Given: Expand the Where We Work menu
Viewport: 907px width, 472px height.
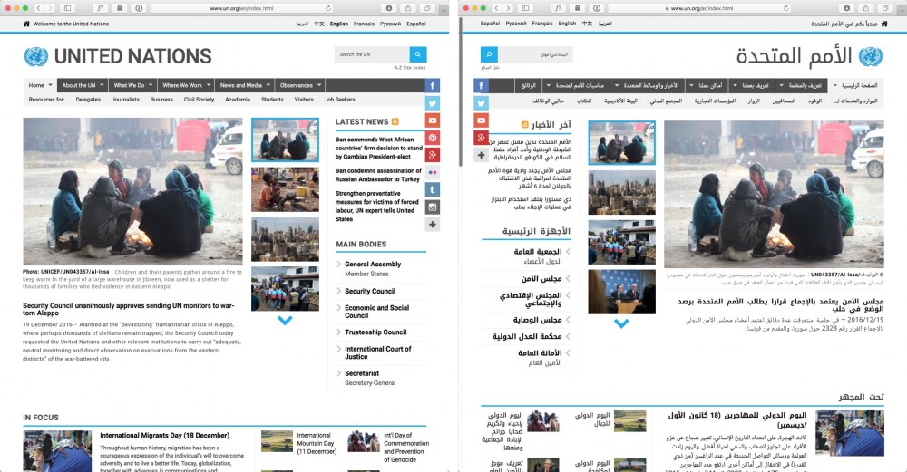Looking at the screenshot, I should [186, 85].
